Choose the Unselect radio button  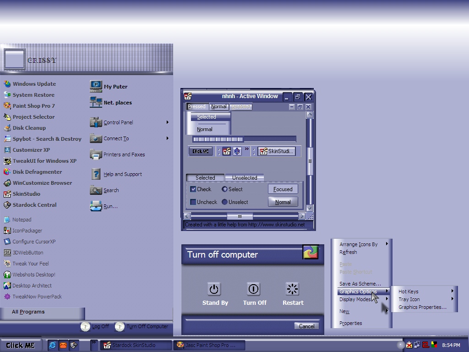click(x=224, y=202)
